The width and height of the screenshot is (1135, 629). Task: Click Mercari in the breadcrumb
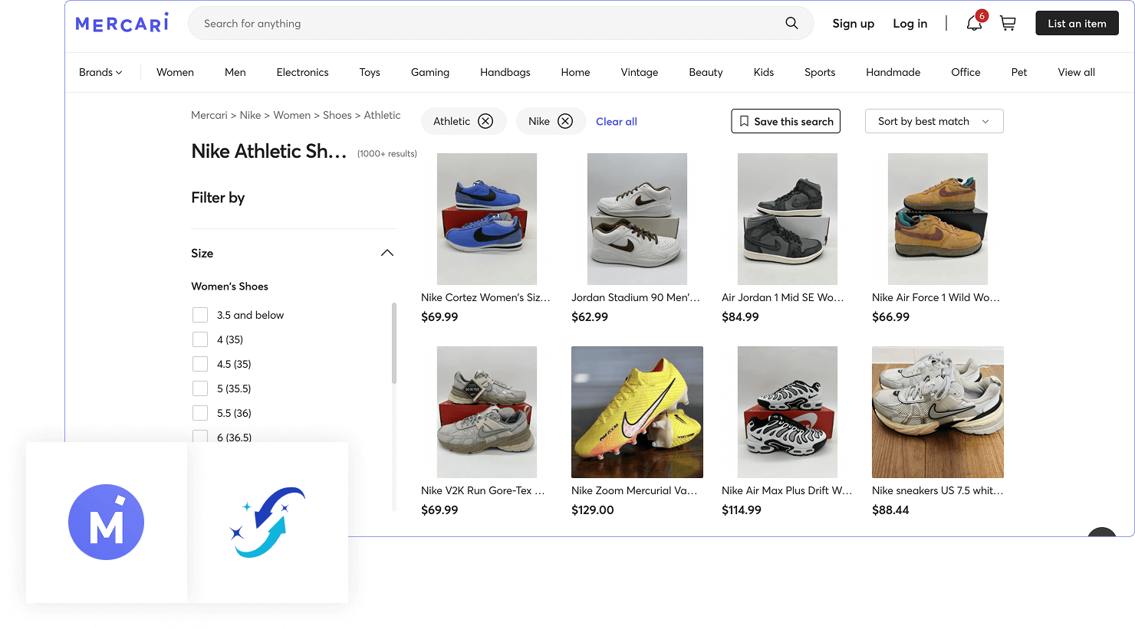pyautogui.click(x=209, y=115)
